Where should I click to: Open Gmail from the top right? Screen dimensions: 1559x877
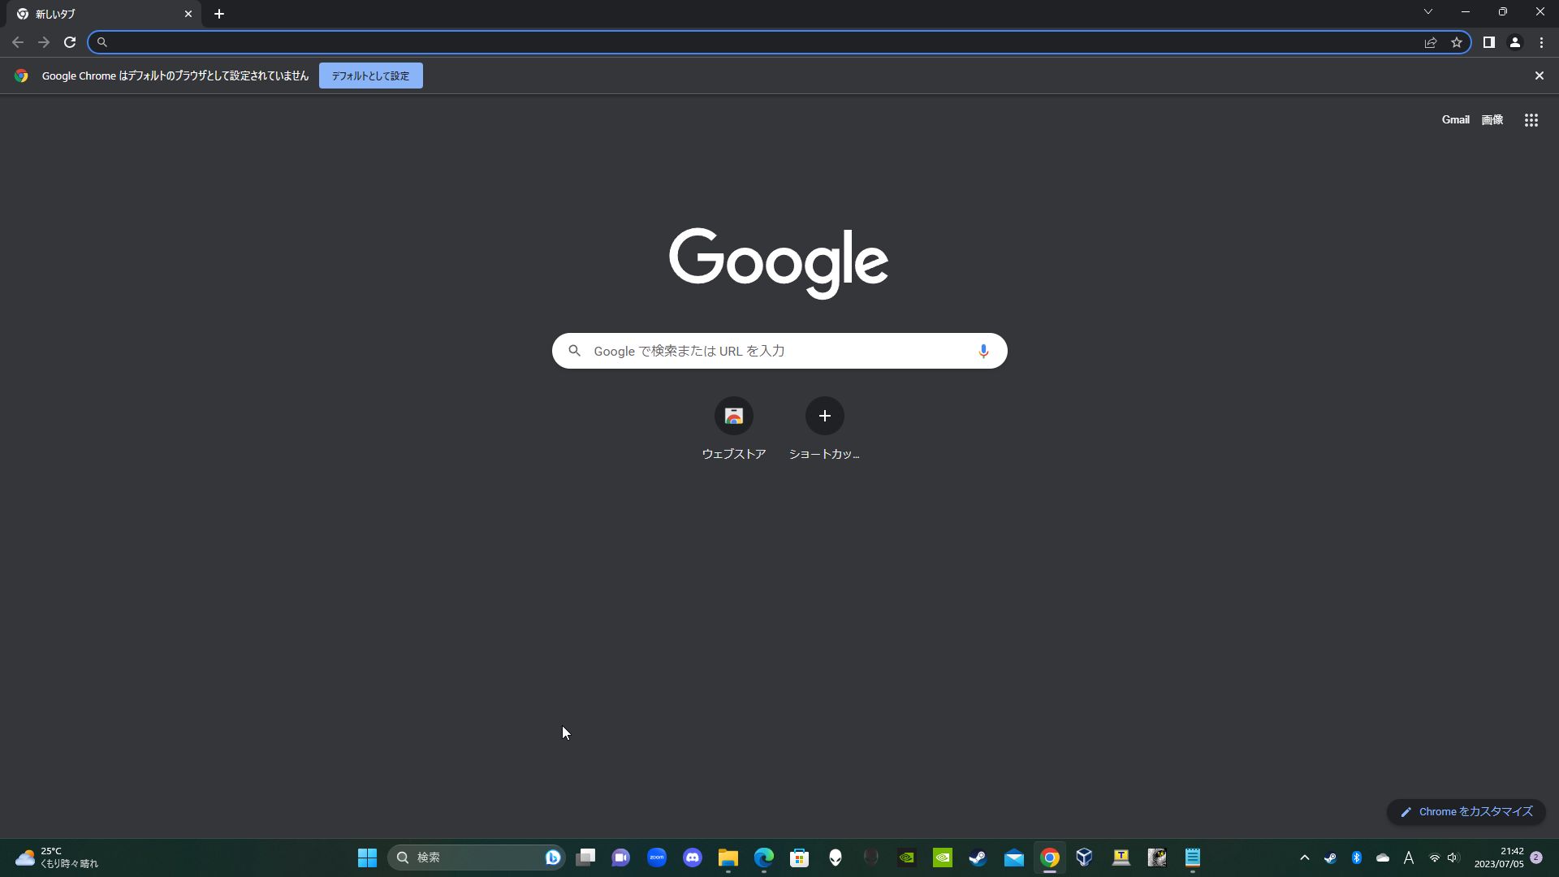pos(1455,119)
